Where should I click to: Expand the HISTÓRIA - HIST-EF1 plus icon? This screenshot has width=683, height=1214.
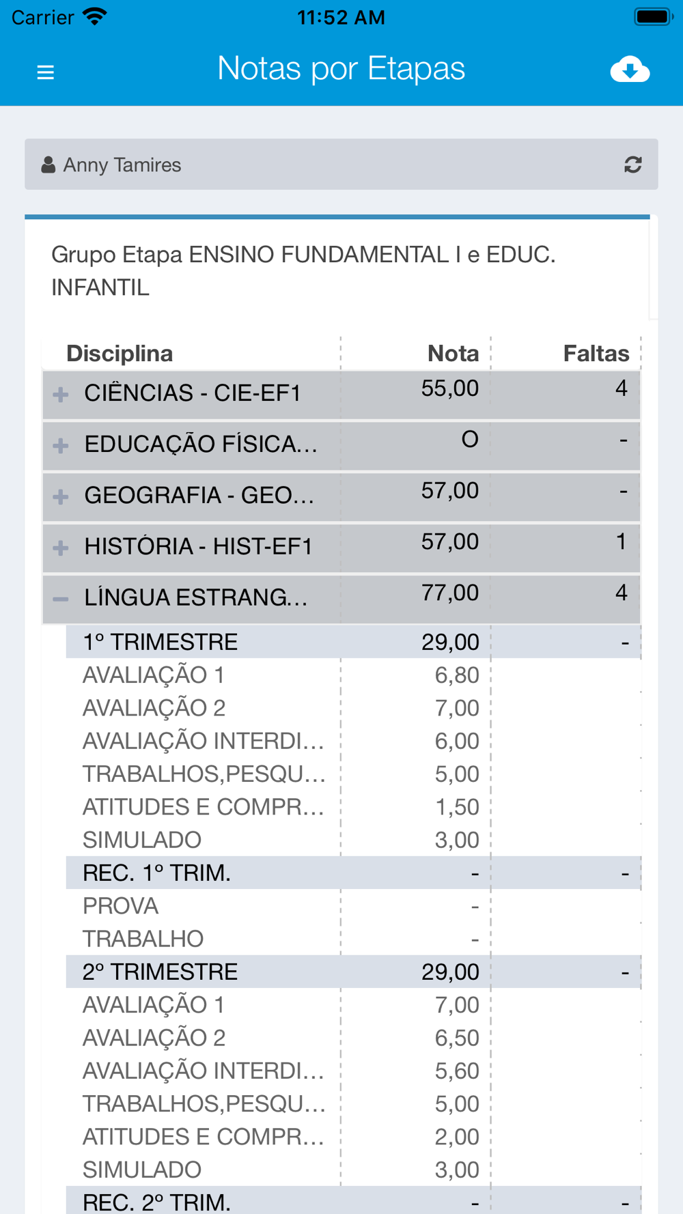pos(61,548)
